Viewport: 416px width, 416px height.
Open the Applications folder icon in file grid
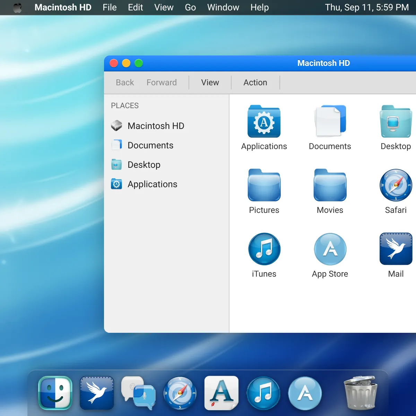click(x=264, y=122)
